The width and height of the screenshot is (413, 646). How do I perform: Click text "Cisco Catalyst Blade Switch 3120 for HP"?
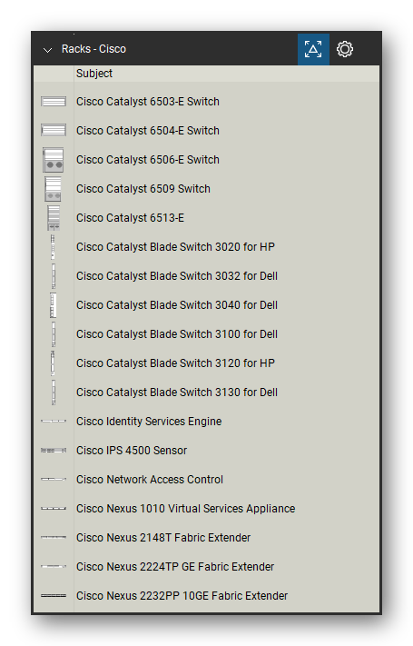(175, 363)
